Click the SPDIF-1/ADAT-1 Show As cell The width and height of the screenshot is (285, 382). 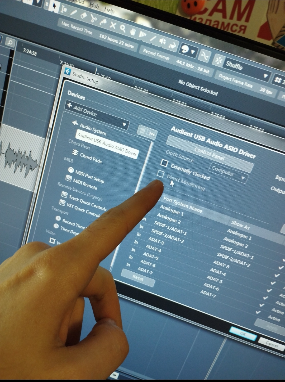point(237,252)
